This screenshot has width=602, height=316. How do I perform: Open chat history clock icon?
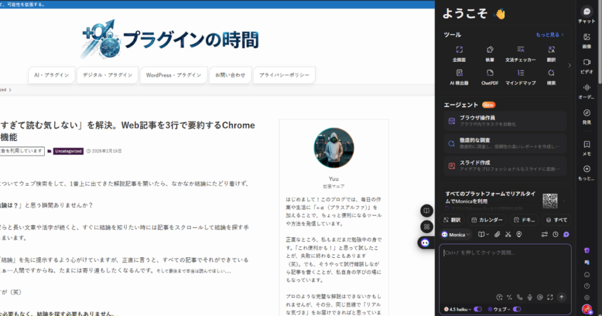click(x=555, y=234)
